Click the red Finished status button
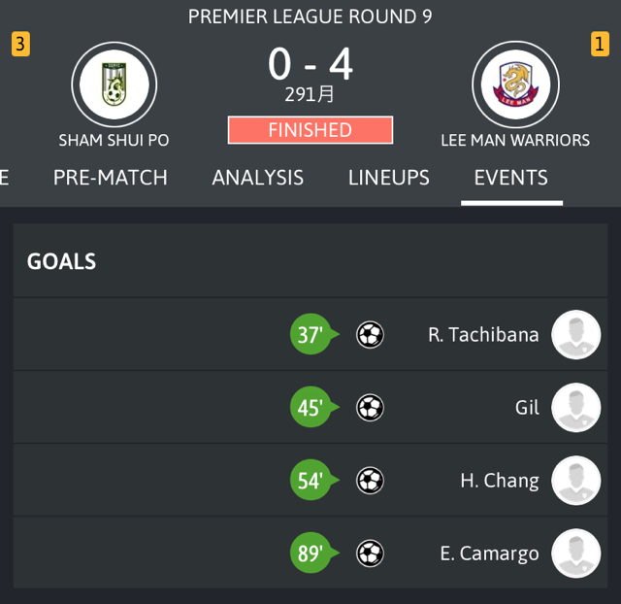 (x=310, y=130)
